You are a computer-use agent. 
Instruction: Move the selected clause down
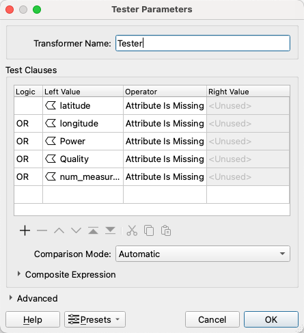[76, 230]
